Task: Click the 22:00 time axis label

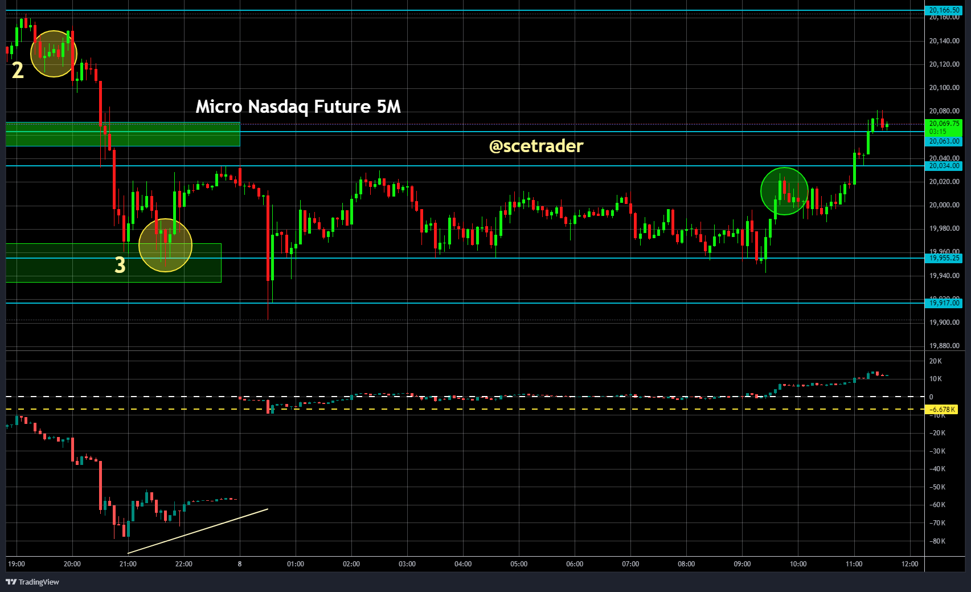Action: click(184, 564)
